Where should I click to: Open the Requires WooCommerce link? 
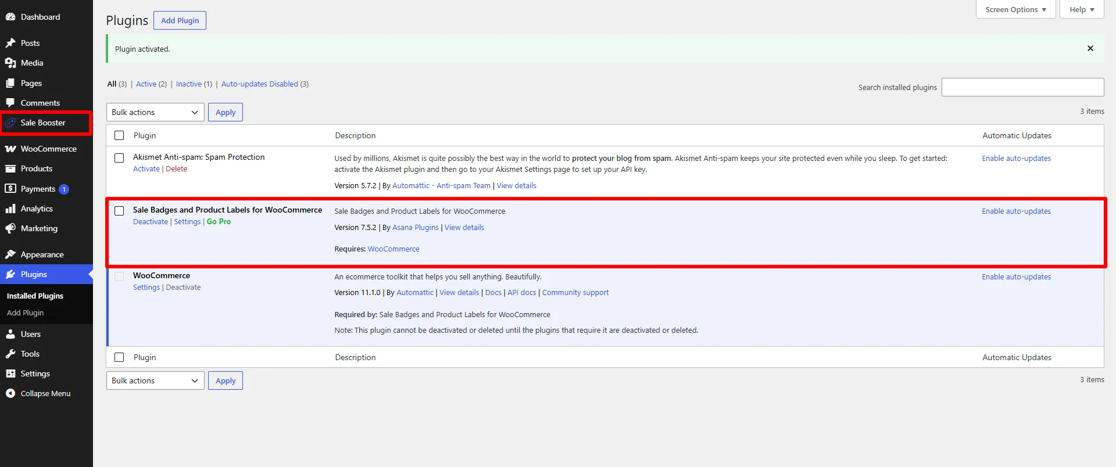click(x=394, y=249)
